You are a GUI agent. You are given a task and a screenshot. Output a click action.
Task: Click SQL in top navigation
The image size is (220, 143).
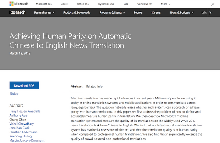[x=126, y=4]
